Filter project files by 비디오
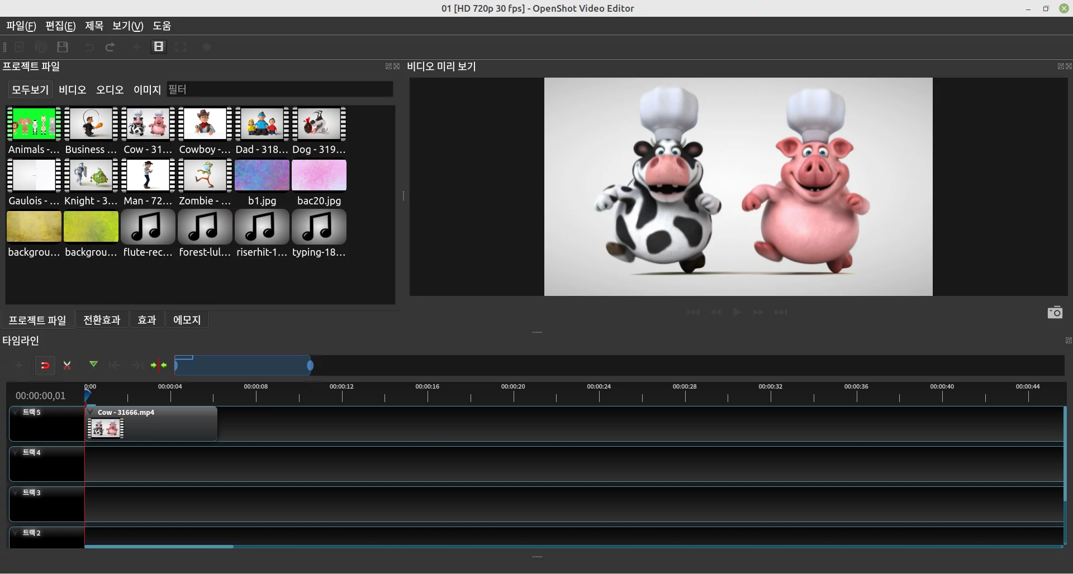 point(73,89)
